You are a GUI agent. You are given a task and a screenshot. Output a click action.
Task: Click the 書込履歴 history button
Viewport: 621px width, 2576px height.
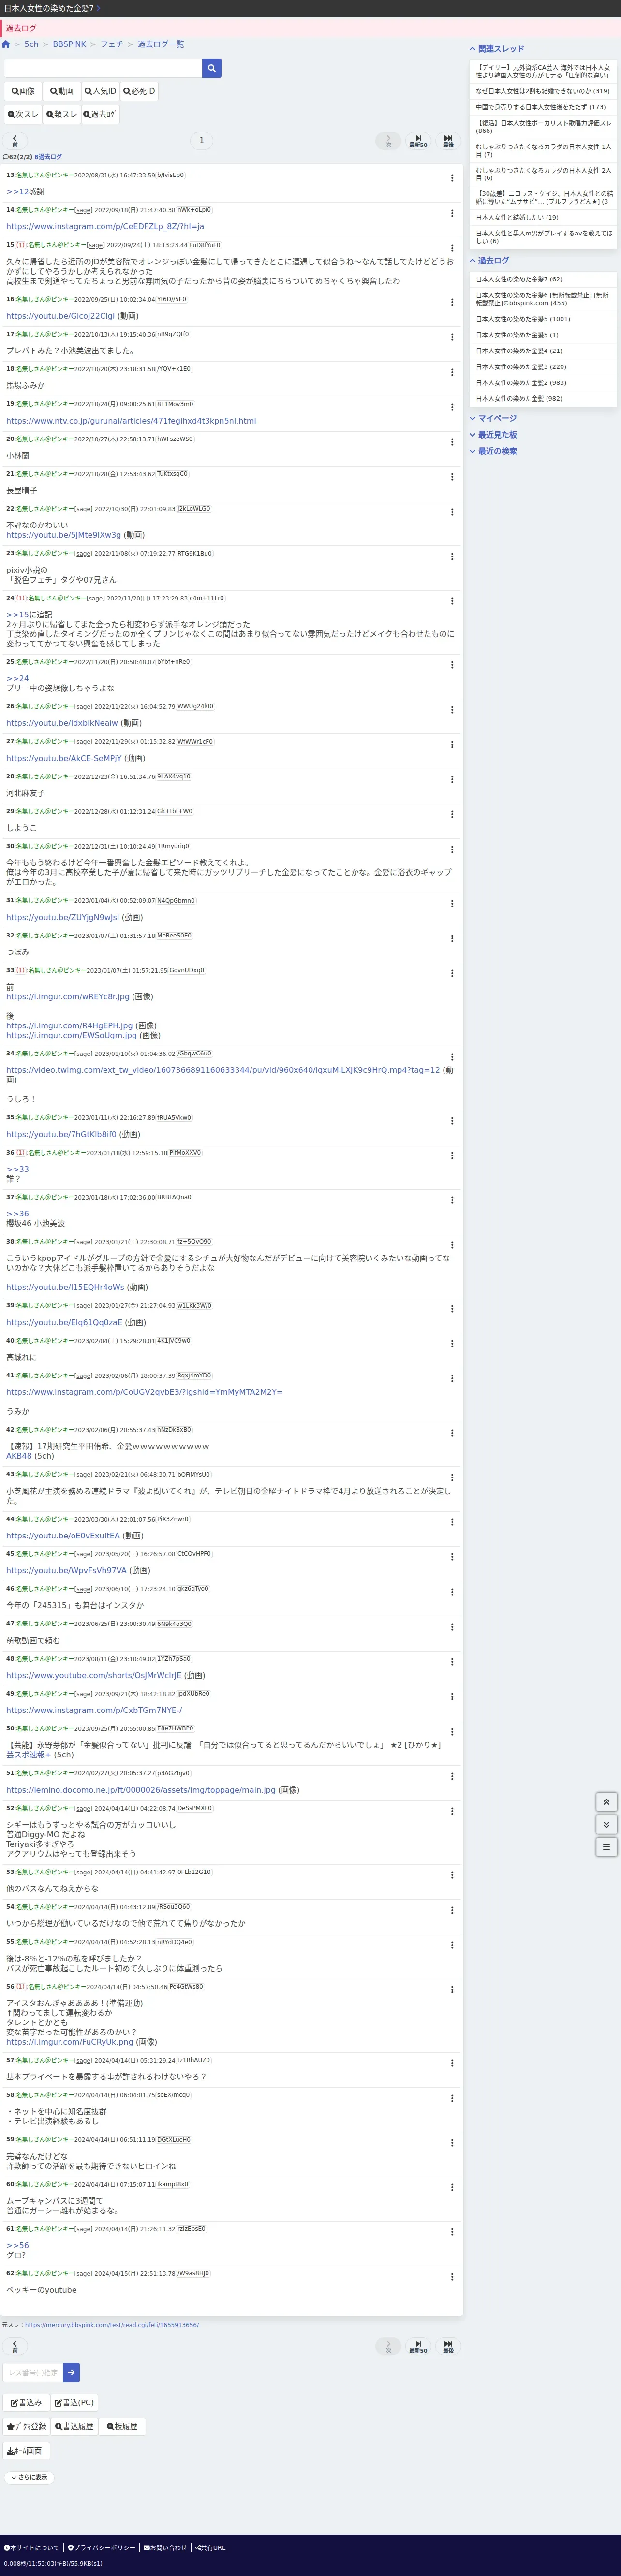pos(75,2426)
